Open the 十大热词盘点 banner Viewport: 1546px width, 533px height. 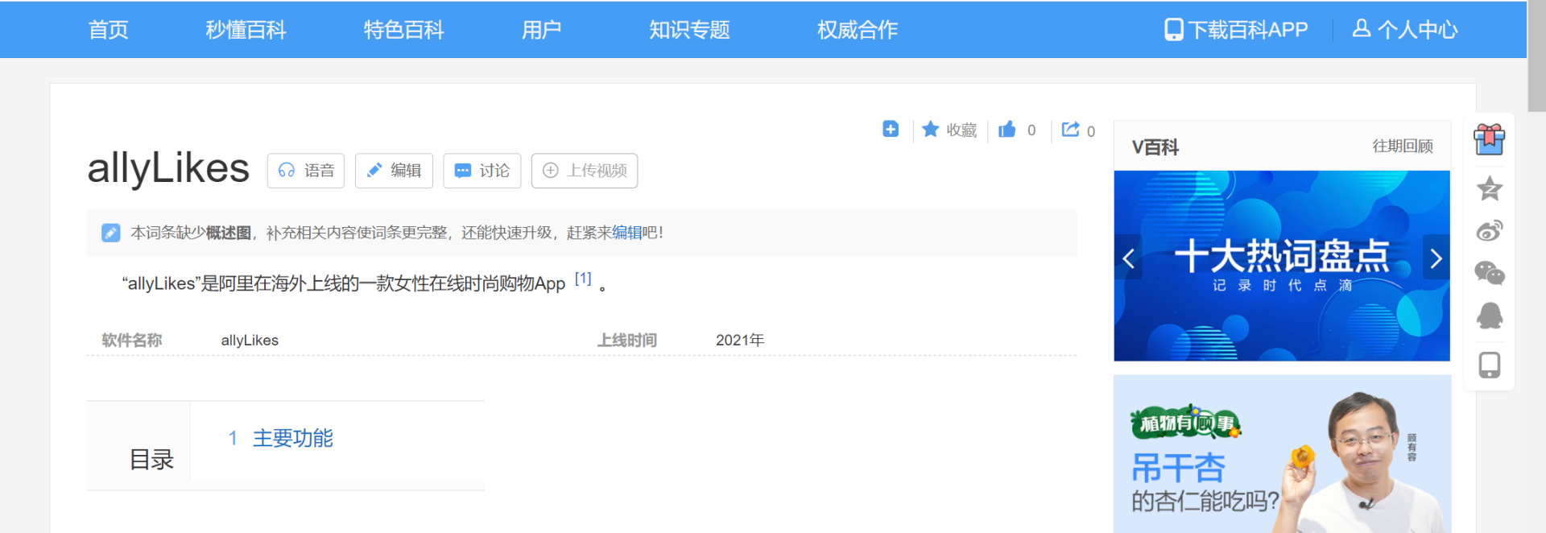click(1282, 266)
